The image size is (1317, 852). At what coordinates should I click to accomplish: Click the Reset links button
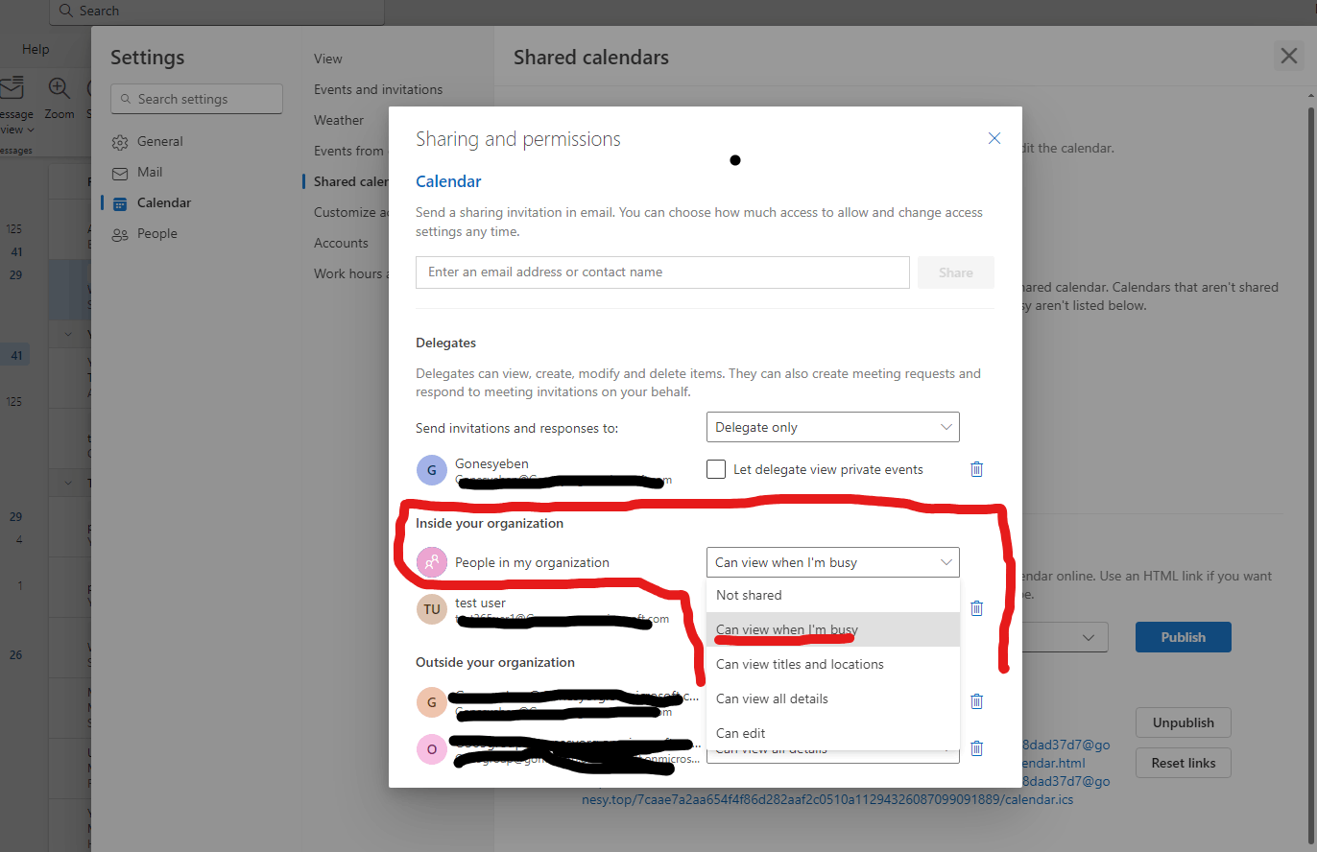[x=1183, y=763]
